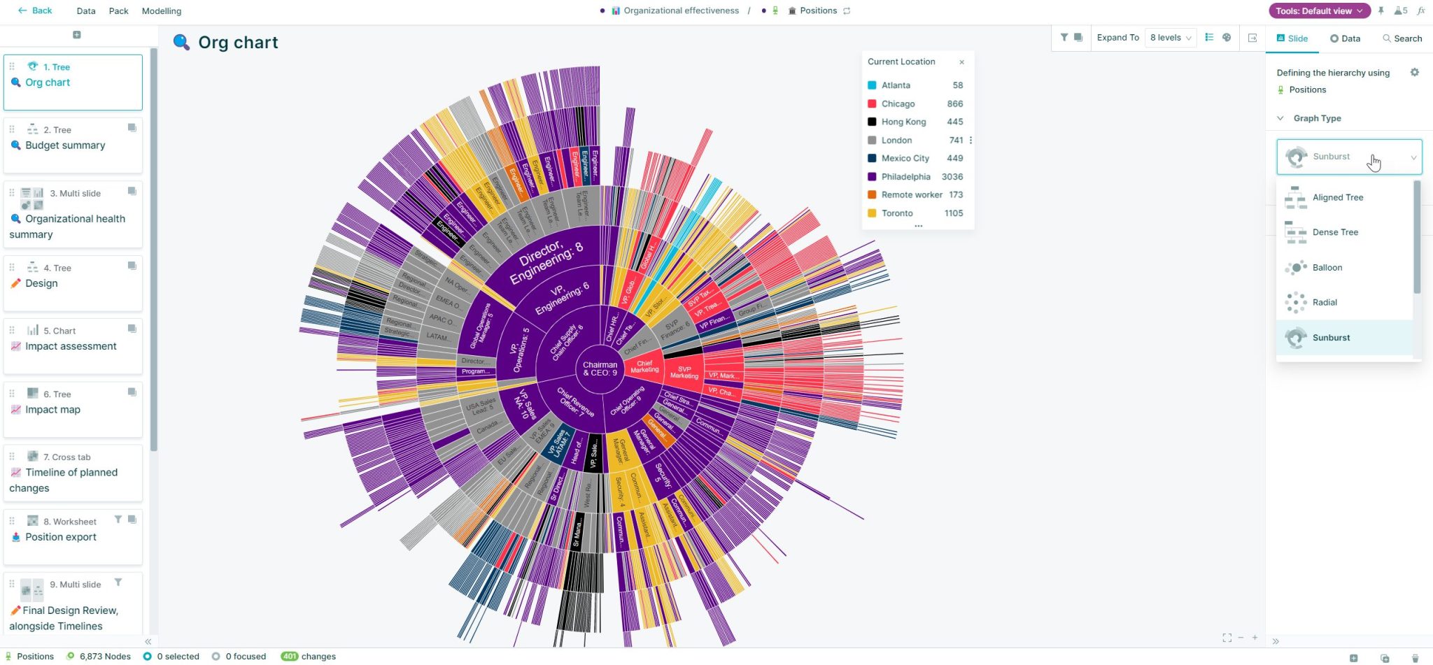Viewport: 1433px width, 665px height.
Task: Click the trash icon in bottom right
Action: (1415, 657)
